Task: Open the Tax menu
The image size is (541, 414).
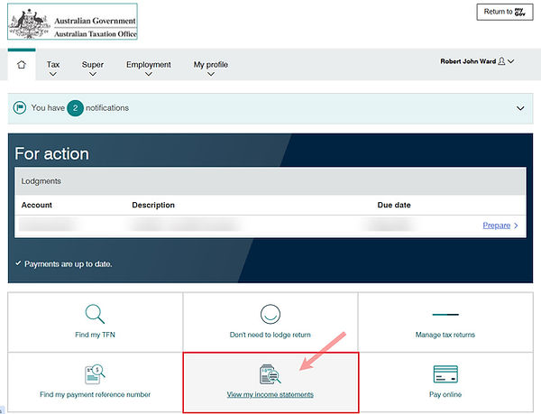Action: 53,65
